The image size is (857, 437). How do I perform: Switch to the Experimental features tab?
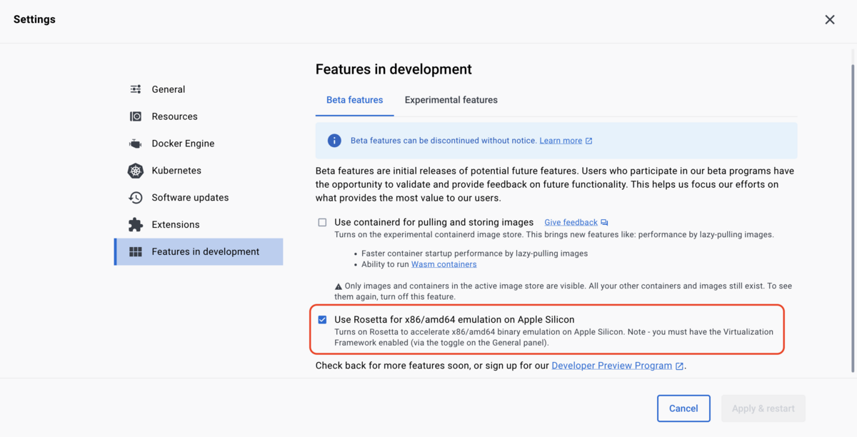click(451, 99)
